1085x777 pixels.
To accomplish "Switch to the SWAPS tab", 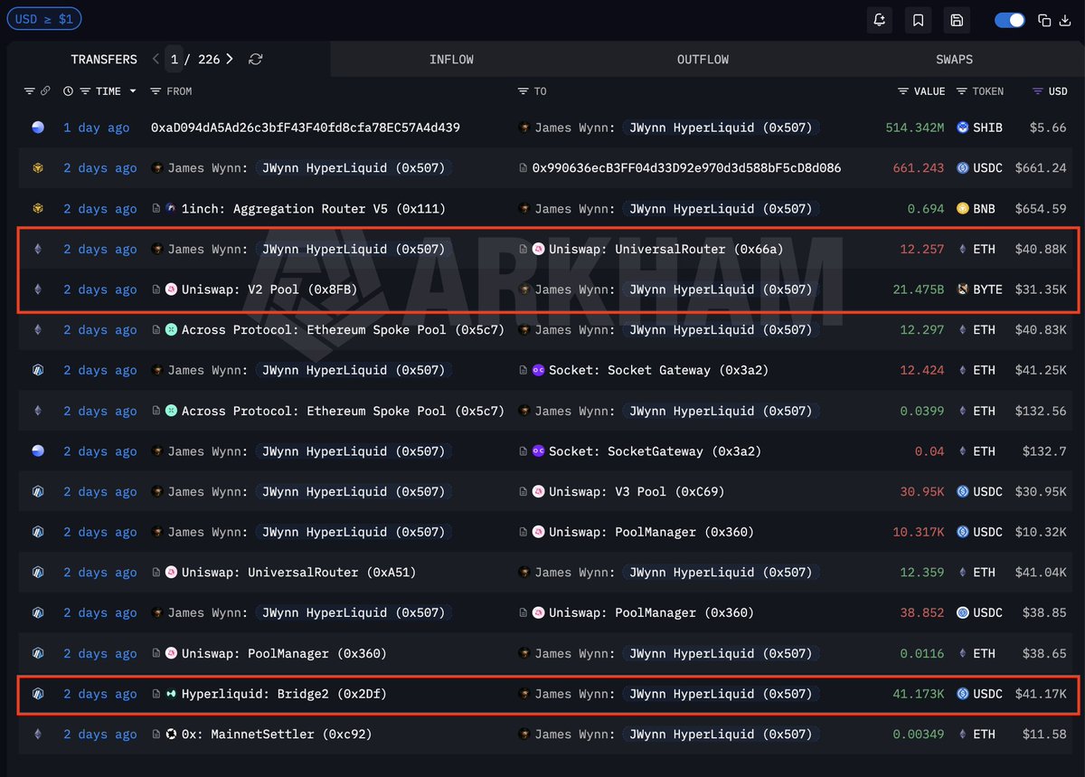I will [954, 60].
